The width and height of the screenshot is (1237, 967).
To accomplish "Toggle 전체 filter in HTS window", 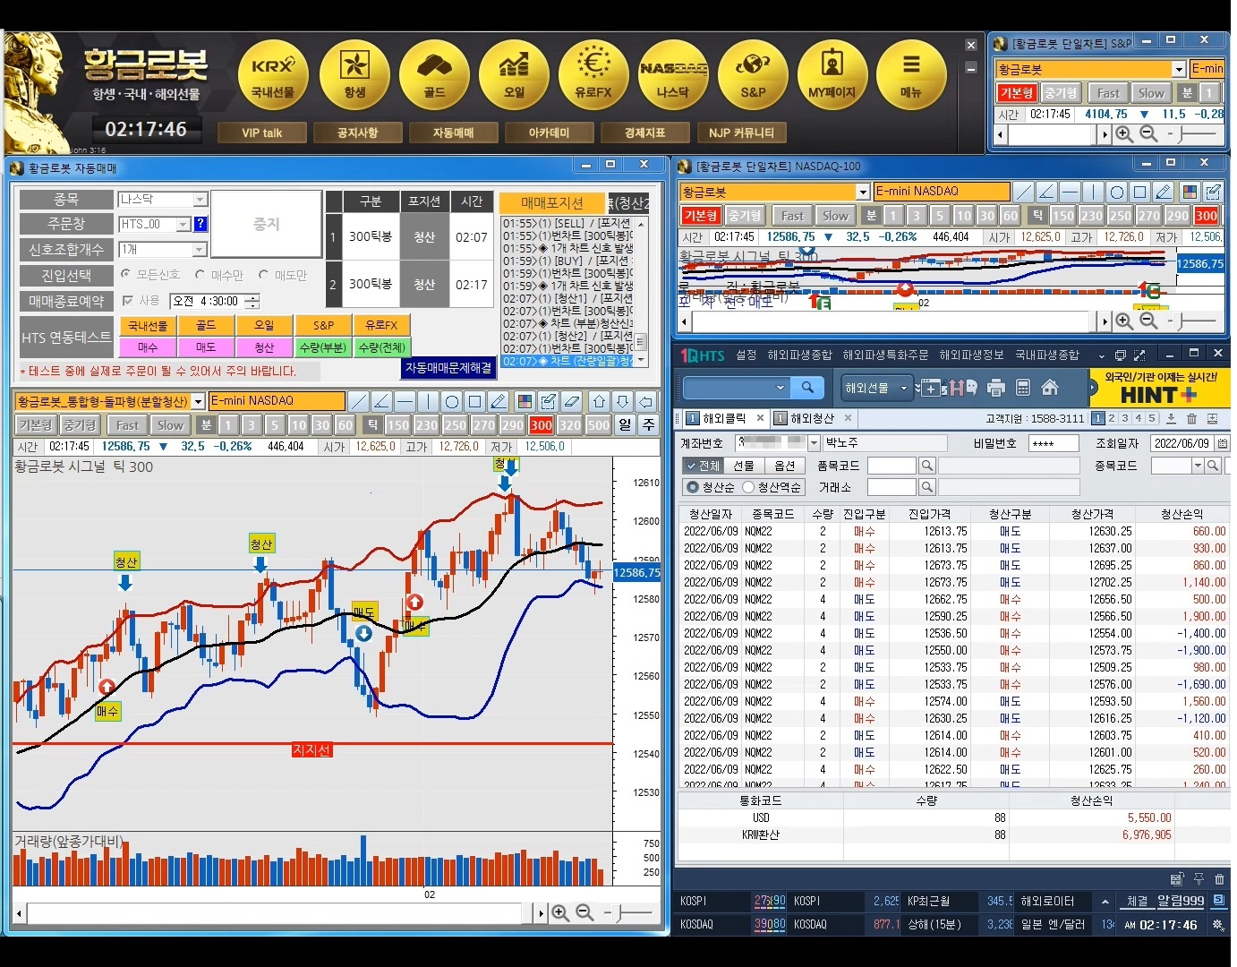I will (704, 466).
